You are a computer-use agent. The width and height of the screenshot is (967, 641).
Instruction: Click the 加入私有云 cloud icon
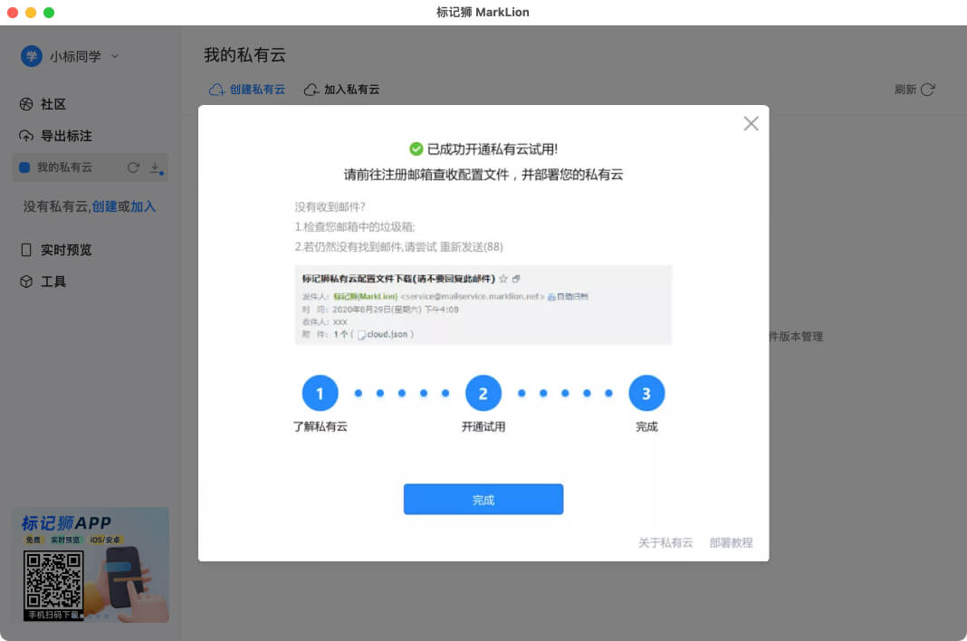pos(310,89)
